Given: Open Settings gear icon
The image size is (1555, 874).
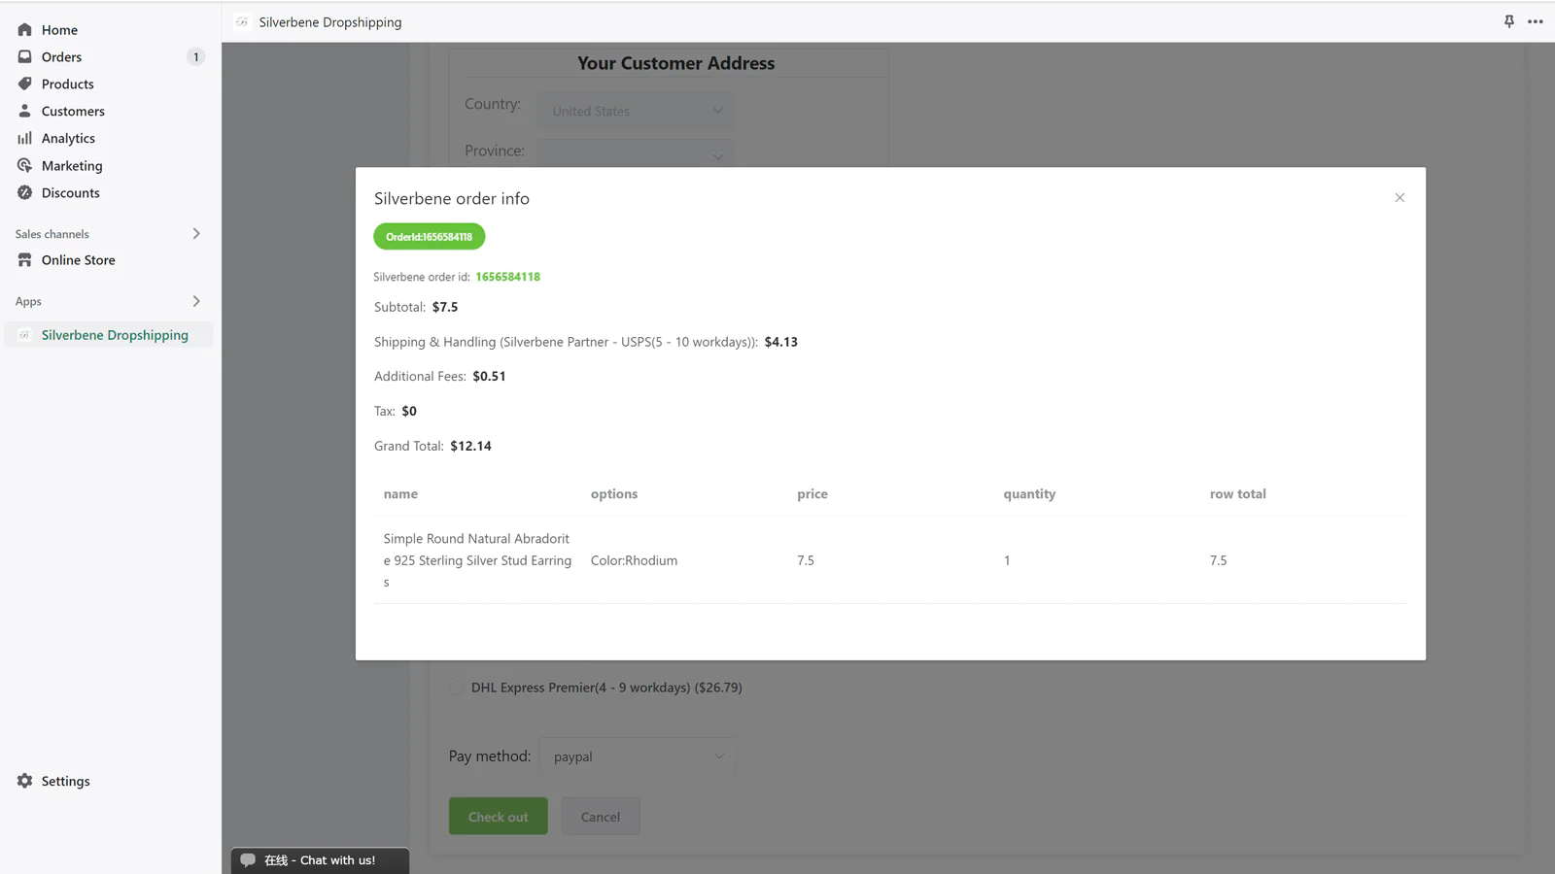Looking at the screenshot, I should click(x=25, y=781).
